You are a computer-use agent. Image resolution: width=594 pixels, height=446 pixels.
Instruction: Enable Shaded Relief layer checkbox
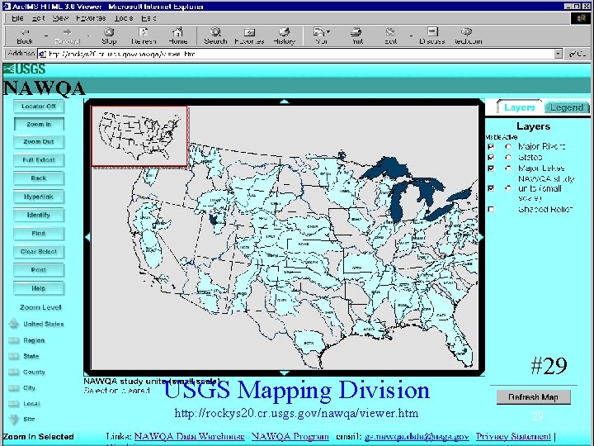coord(491,209)
